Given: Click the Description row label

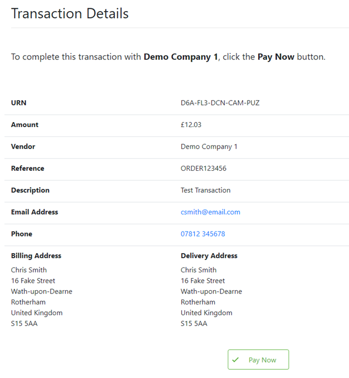Looking at the screenshot, I should (x=30, y=190).
